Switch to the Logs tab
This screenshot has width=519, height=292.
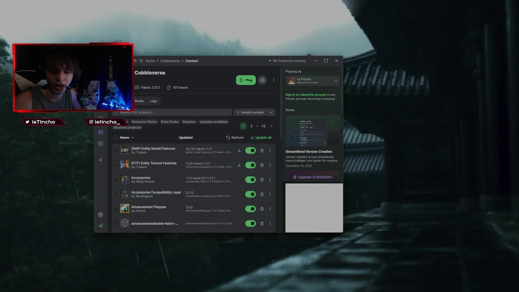pyautogui.click(x=153, y=101)
